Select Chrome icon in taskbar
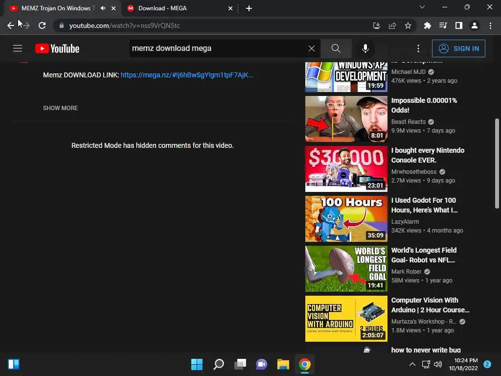 304,364
